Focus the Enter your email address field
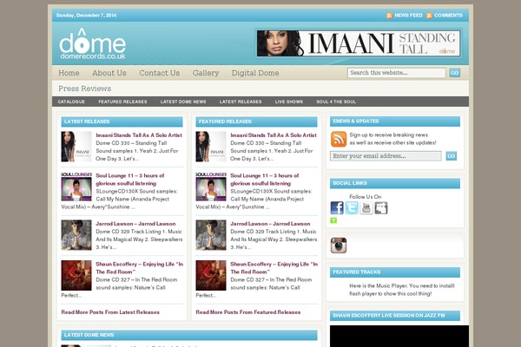Image resolution: width=521 pixels, height=347 pixels. coord(386,156)
